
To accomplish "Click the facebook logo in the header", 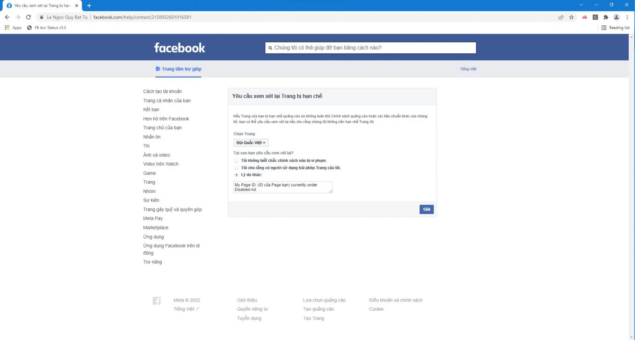I will point(179,48).
